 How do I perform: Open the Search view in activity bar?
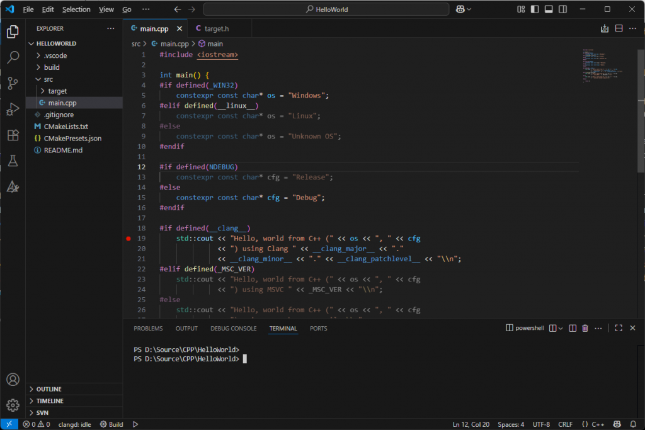(13, 57)
